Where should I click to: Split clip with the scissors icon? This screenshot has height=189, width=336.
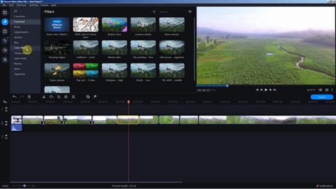pos(44,97)
